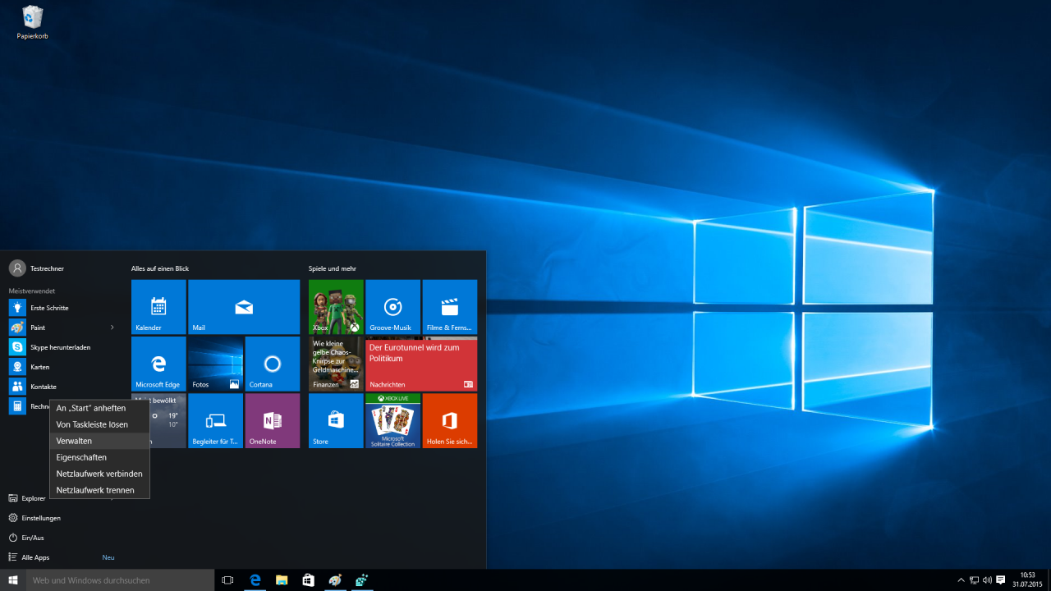1051x591 pixels.
Task: Click the Rechner calculator icon
Action: click(17, 406)
